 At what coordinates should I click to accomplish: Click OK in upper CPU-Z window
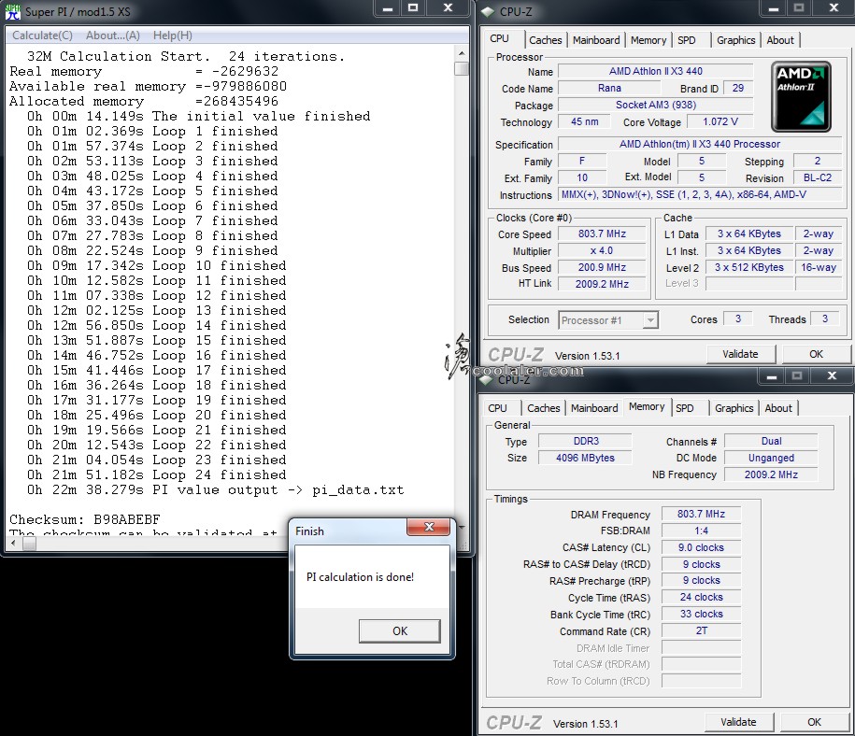817,354
